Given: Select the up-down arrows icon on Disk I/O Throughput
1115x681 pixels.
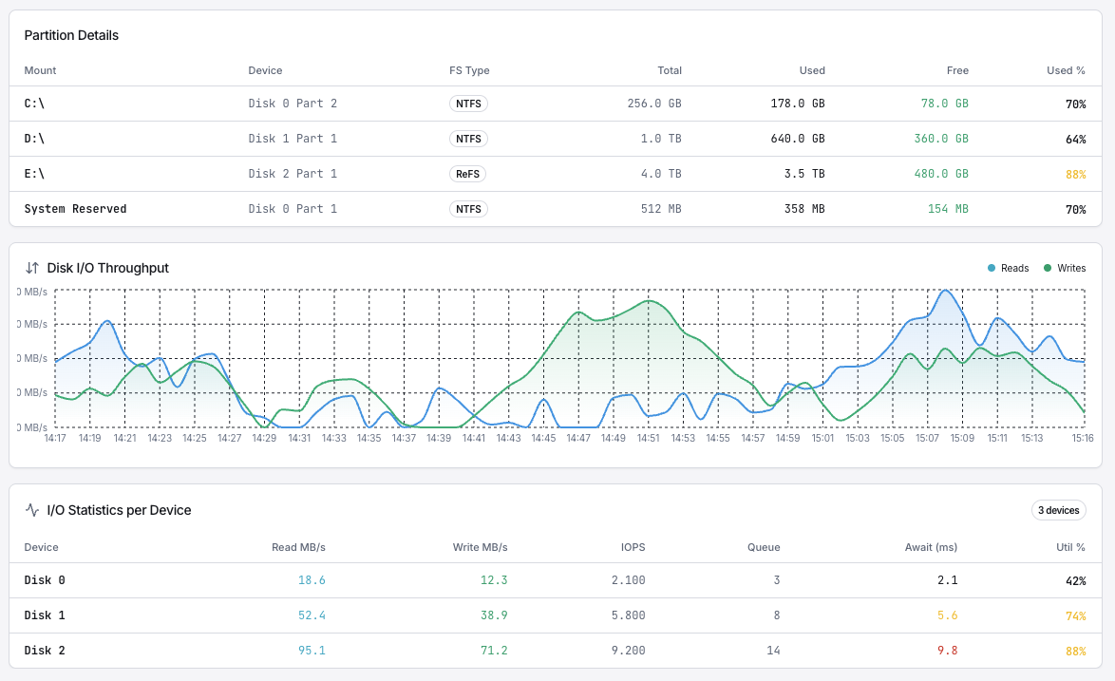Looking at the screenshot, I should (31, 268).
